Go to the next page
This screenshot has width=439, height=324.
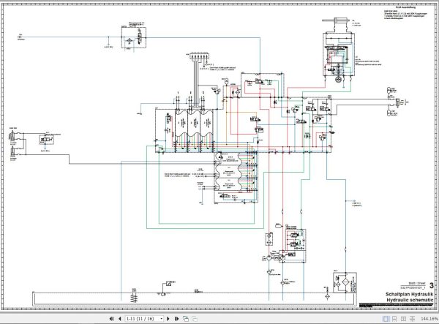point(168,319)
